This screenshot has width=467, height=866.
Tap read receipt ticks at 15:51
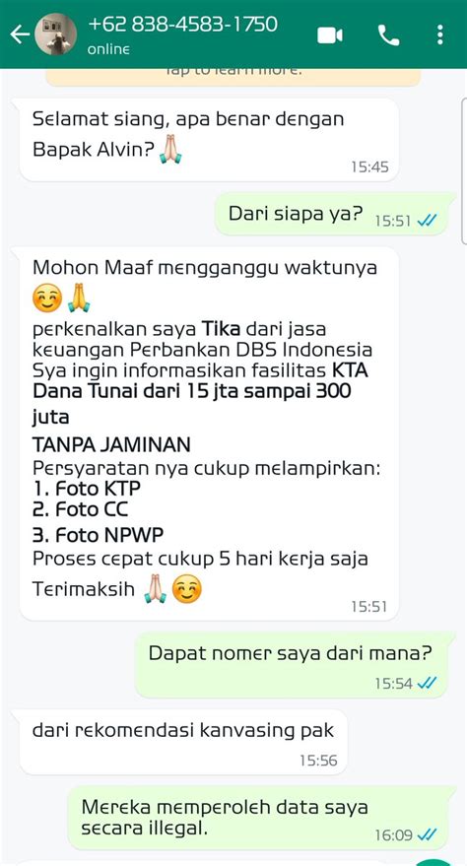click(x=427, y=221)
